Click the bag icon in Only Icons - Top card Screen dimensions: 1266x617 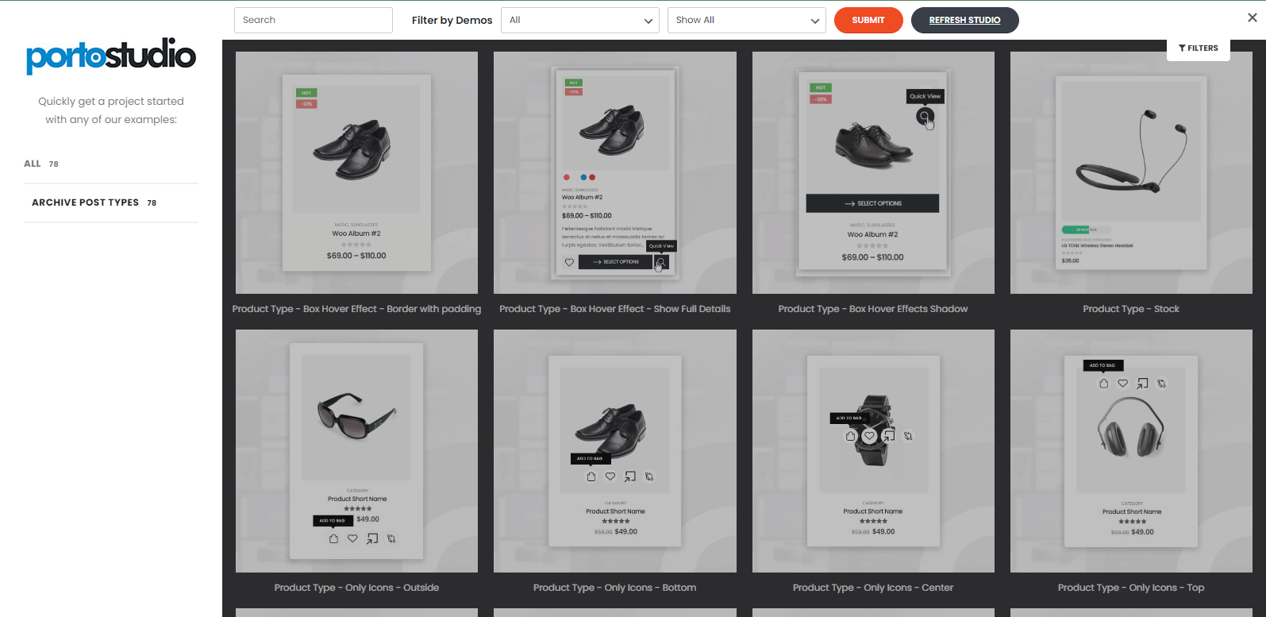[1103, 384]
